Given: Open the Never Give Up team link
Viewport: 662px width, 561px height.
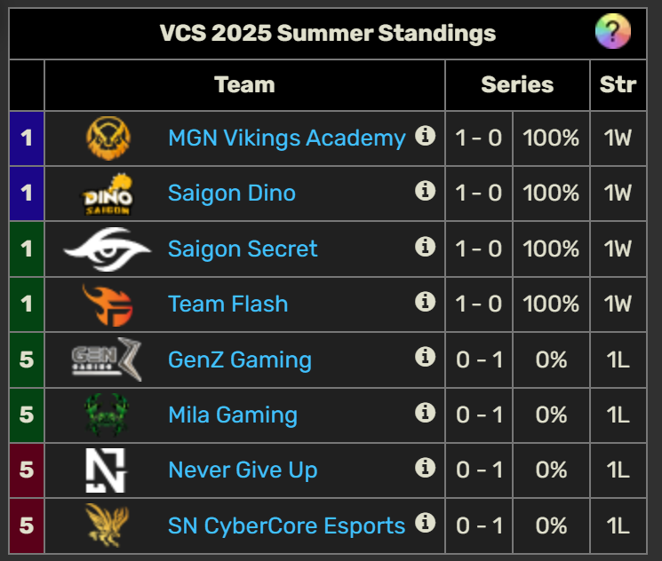Looking at the screenshot, I should 243,470.
